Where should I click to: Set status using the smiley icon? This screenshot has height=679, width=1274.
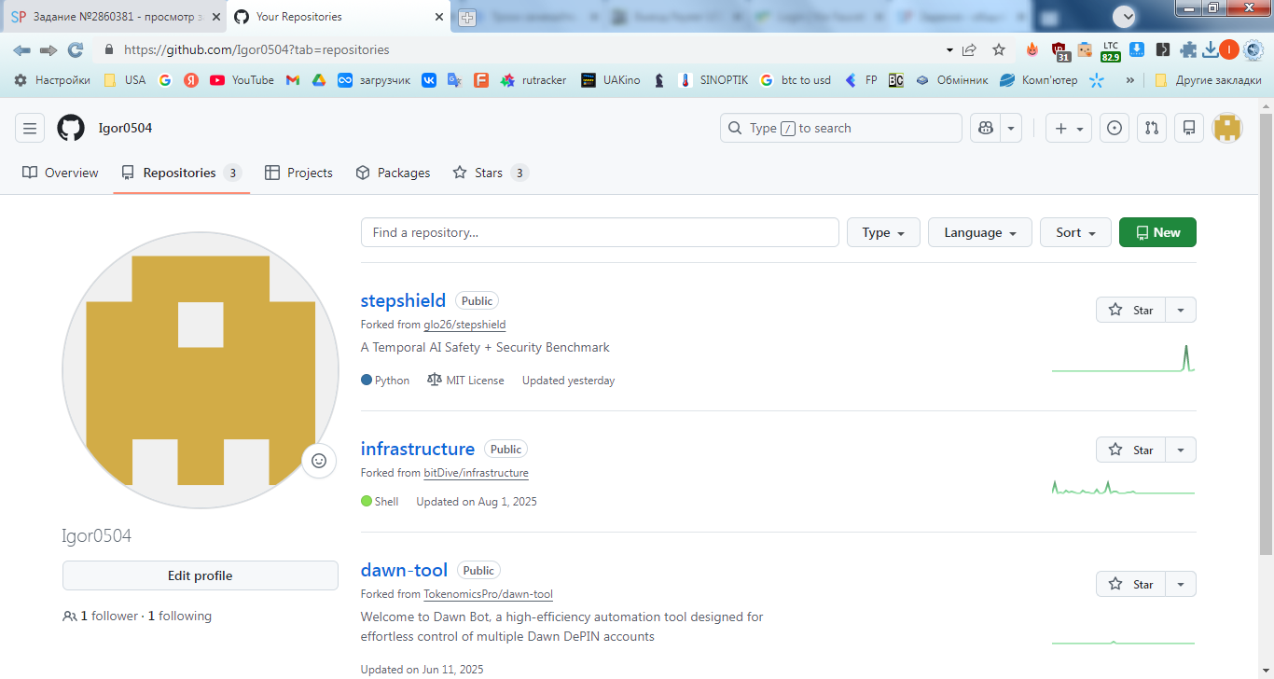[319, 461]
